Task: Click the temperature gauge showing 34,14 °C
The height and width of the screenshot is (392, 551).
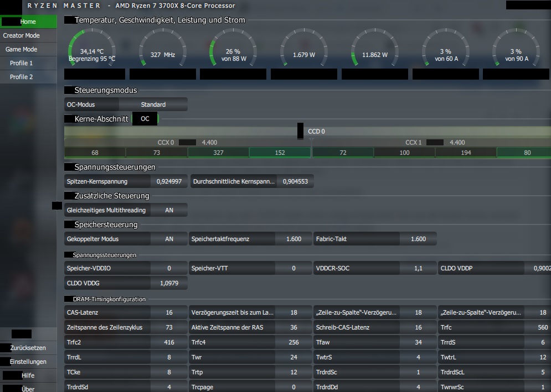Action: point(92,49)
